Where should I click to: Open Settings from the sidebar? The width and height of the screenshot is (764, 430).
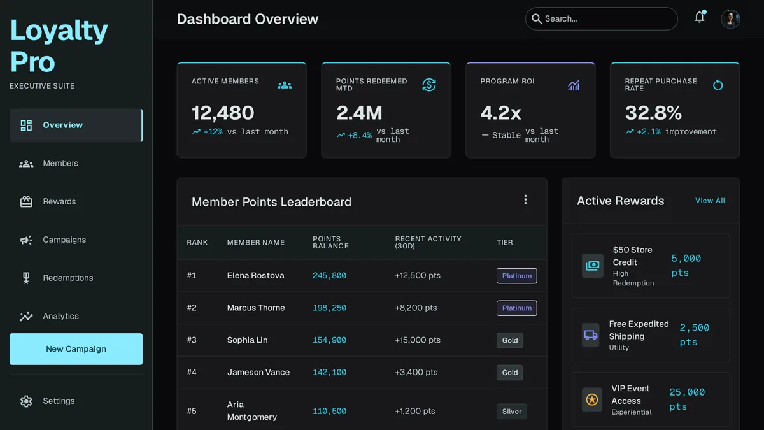76,401
